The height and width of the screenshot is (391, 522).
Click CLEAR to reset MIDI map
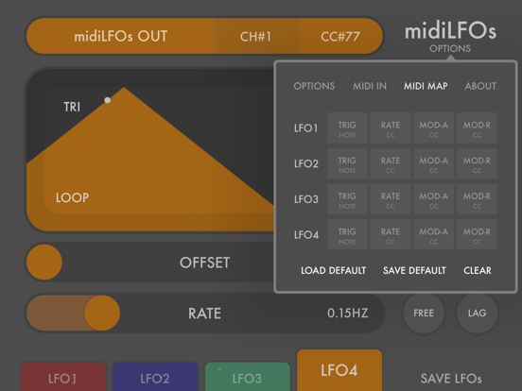pos(478,271)
